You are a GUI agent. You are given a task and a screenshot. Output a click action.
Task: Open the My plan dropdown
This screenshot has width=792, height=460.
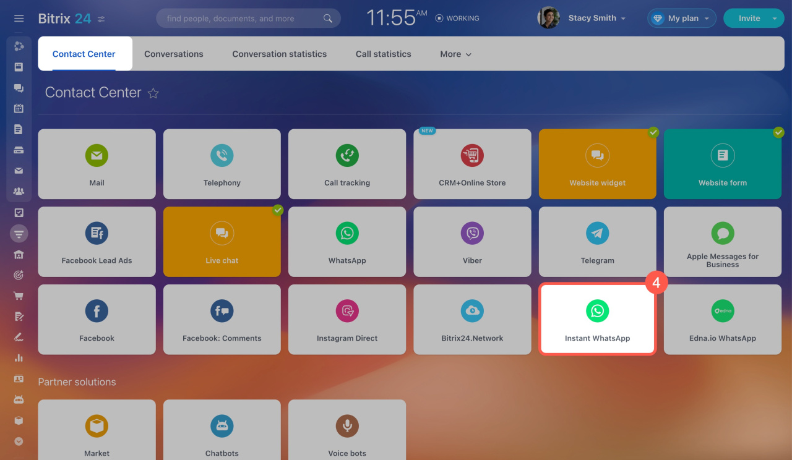click(x=682, y=19)
